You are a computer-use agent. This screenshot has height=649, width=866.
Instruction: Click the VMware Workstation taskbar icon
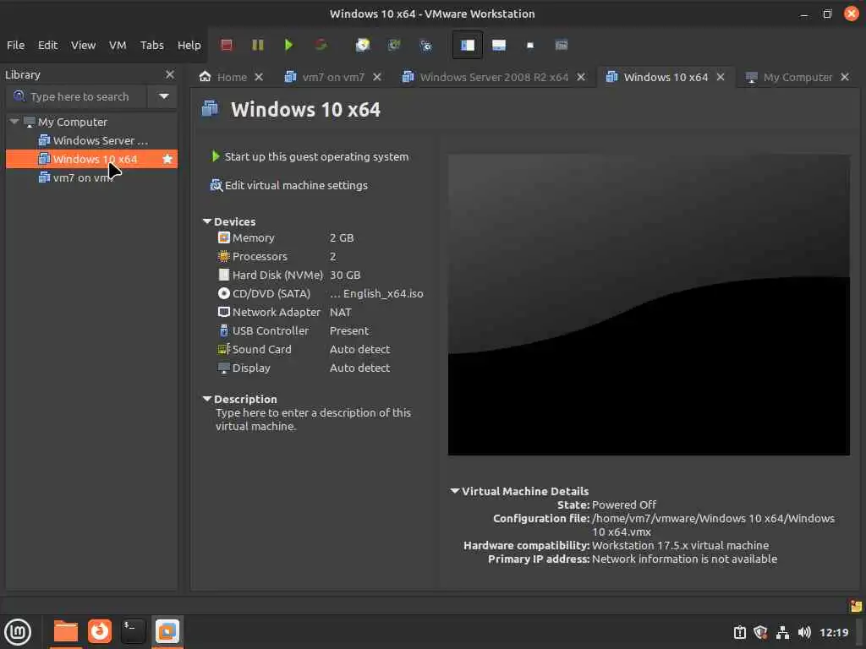click(x=167, y=631)
